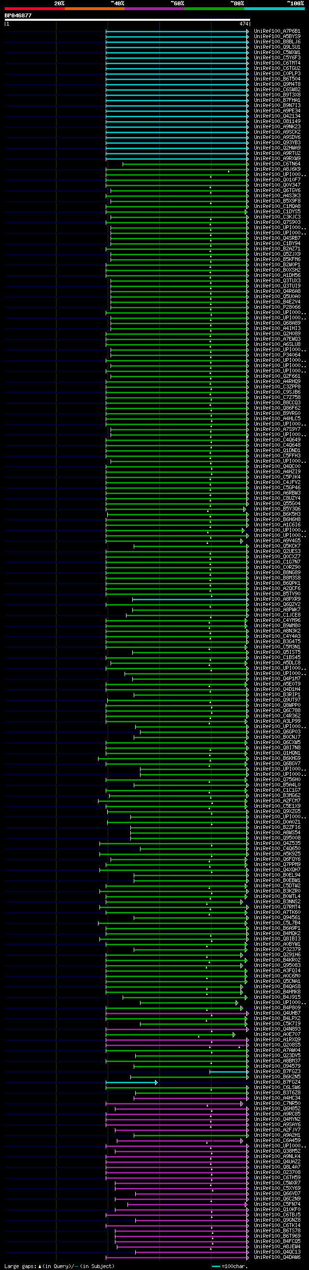Click the green ~80% identity legend bar
The width and height of the screenshot is (309, 1270).
pyautogui.click(x=214, y=9)
